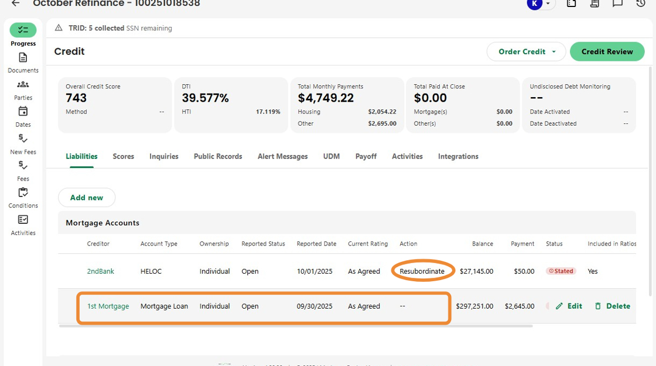Go to Parties in the sidebar

pos(23,85)
